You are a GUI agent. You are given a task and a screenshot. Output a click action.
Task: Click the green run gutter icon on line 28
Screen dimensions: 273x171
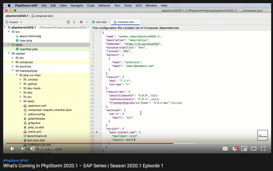[97, 132]
